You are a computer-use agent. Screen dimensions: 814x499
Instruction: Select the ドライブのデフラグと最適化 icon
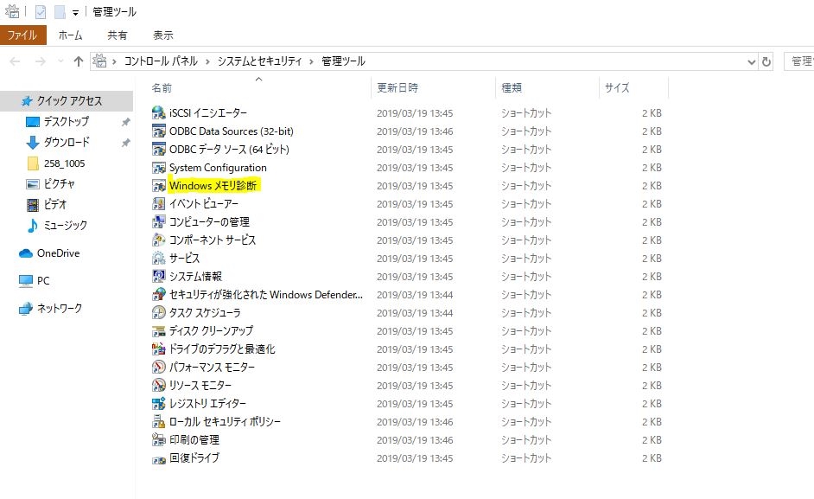coord(158,349)
